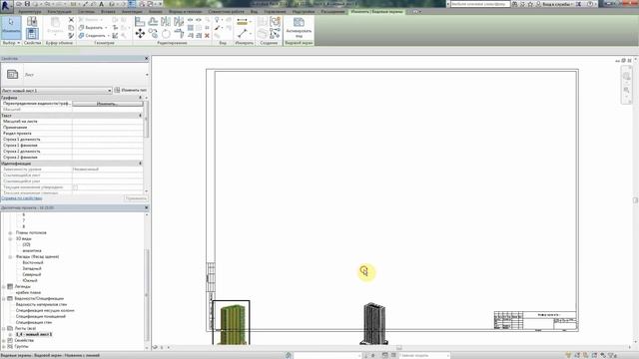Image resolution: width=639 pixels, height=359 pixels.
Task: Click the Measure Between Two References icon
Action: (243, 33)
